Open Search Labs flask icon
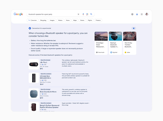The image size is (163, 121). point(137,14)
